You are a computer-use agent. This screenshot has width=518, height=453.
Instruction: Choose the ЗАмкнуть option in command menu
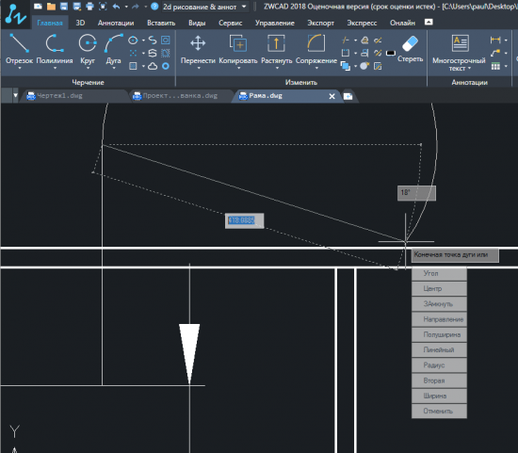[439, 304]
